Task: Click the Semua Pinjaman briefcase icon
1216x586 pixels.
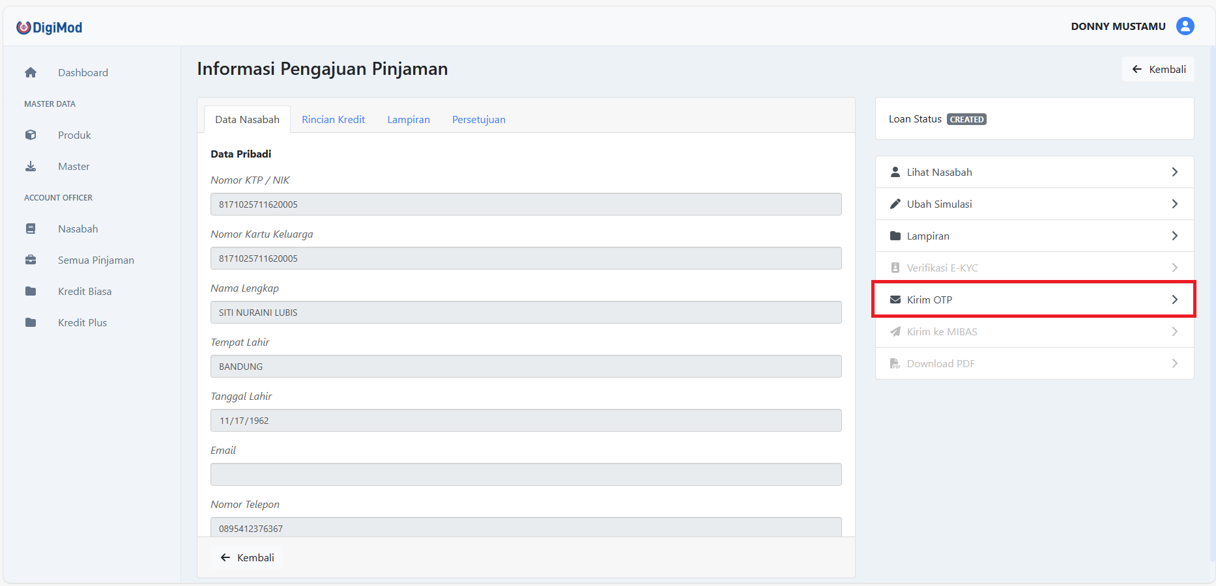Action: pyautogui.click(x=31, y=260)
